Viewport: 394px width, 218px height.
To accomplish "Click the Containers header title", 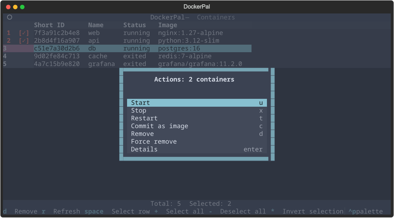I will 216,17.
